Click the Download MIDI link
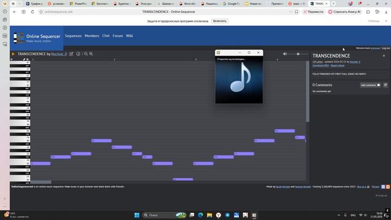This screenshot has height=220, width=391. (x=321, y=65)
